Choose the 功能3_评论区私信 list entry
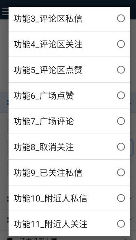136x240 pixels. 69,19
